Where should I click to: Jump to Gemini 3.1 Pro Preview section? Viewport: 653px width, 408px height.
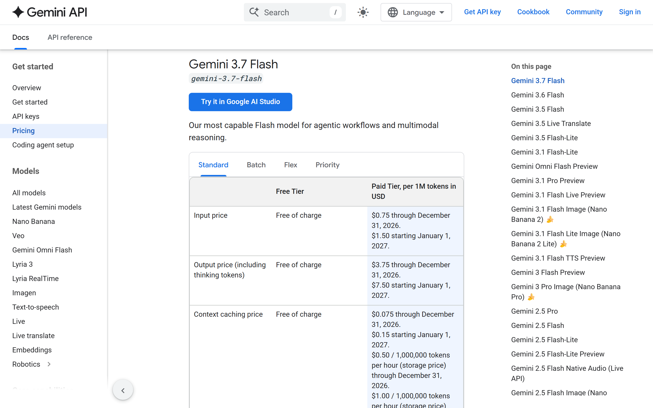click(548, 181)
